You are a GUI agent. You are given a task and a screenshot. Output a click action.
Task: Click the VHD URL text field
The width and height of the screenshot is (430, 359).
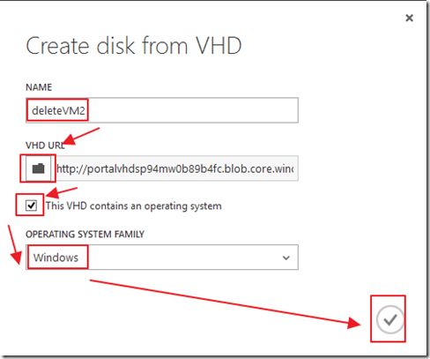pyautogui.click(x=177, y=168)
